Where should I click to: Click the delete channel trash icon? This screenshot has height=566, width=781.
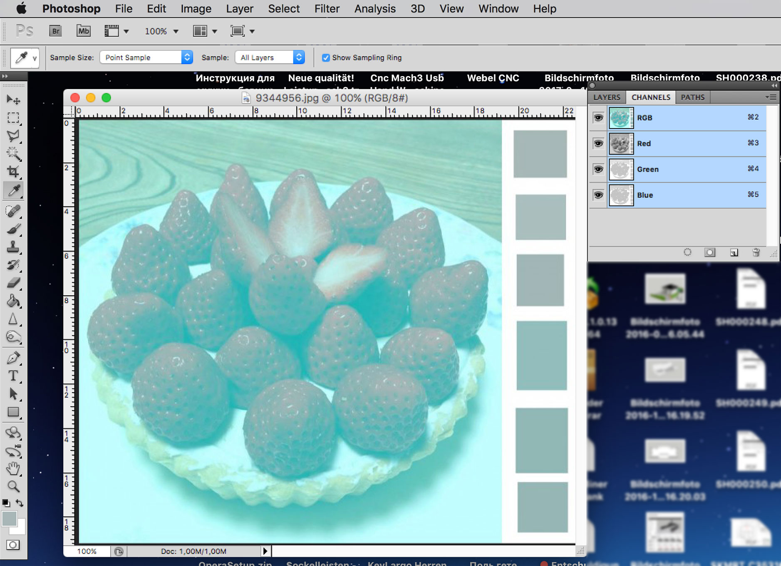(756, 252)
